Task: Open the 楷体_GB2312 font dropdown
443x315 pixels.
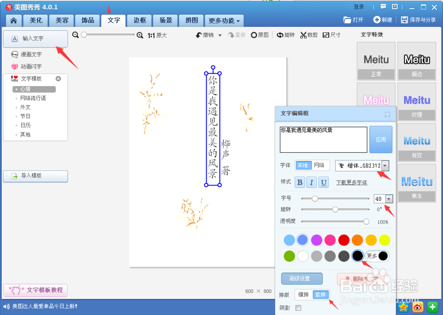Action: point(385,166)
